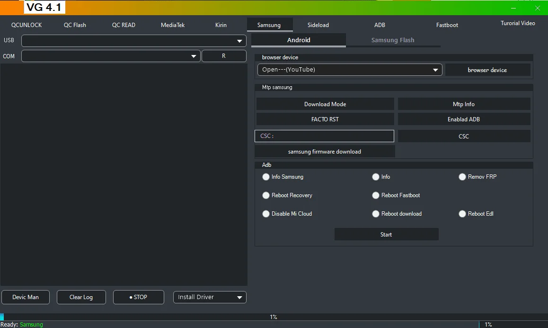Expand the Install Driver dropdown
This screenshot has width=548, height=328.
click(x=210, y=297)
